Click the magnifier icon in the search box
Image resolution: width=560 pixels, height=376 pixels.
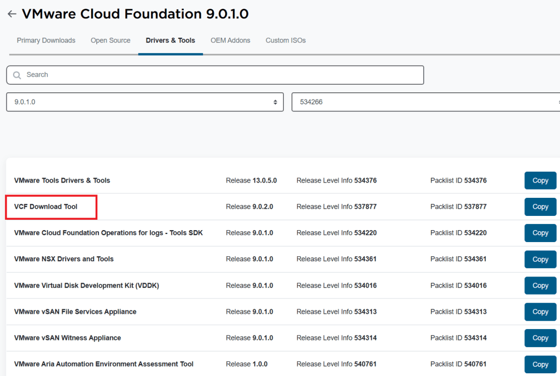pos(17,75)
